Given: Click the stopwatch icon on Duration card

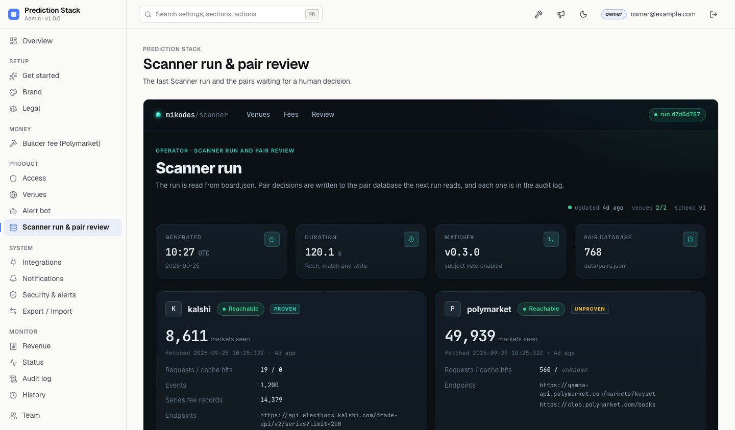Looking at the screenshot, I should tap(411, 239).
